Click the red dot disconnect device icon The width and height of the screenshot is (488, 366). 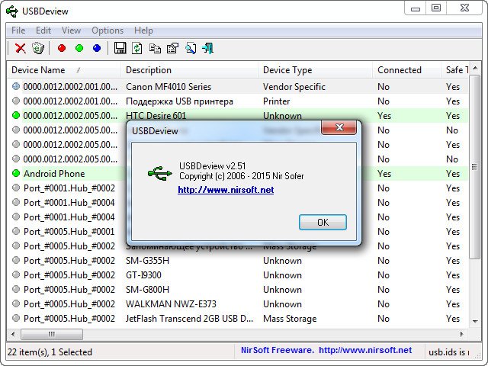pos(62,48)
